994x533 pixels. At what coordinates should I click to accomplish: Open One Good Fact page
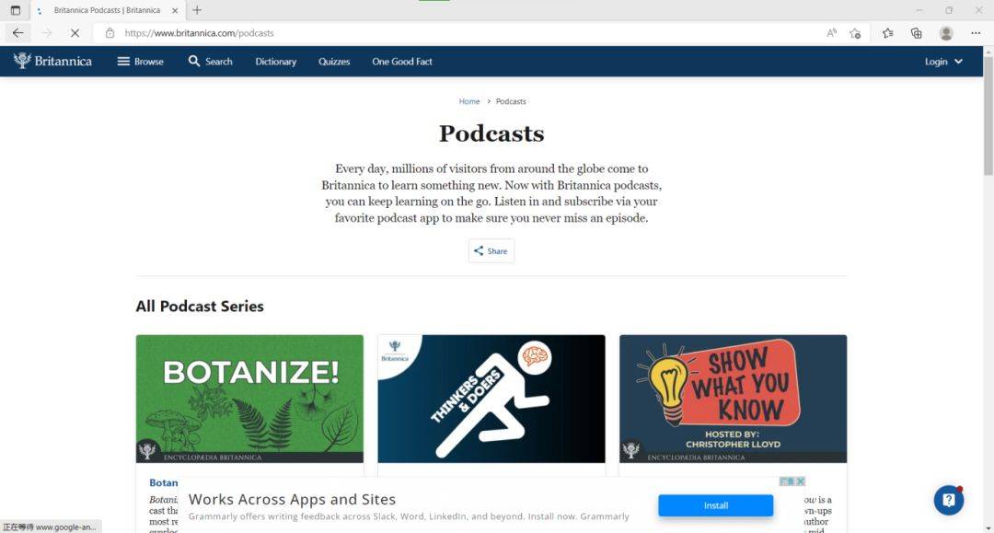(402, 62)
